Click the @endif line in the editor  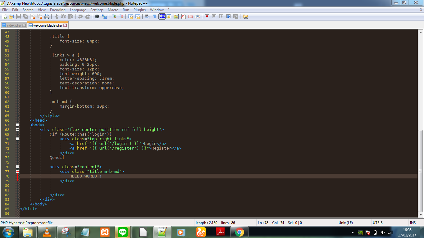(57, 158)
